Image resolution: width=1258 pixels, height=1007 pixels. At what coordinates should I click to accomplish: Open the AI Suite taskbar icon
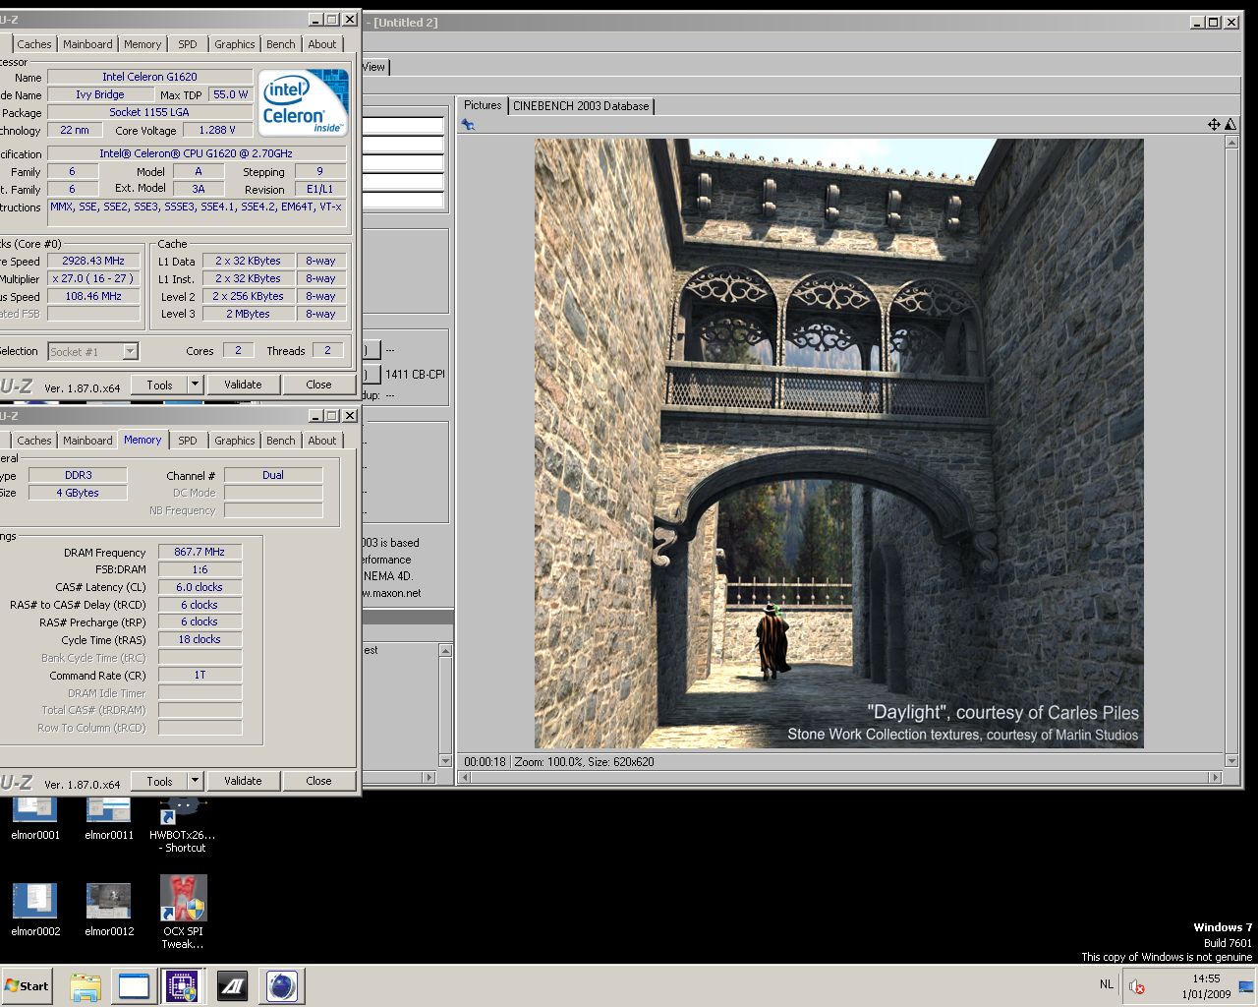click(x=232, y=986)
